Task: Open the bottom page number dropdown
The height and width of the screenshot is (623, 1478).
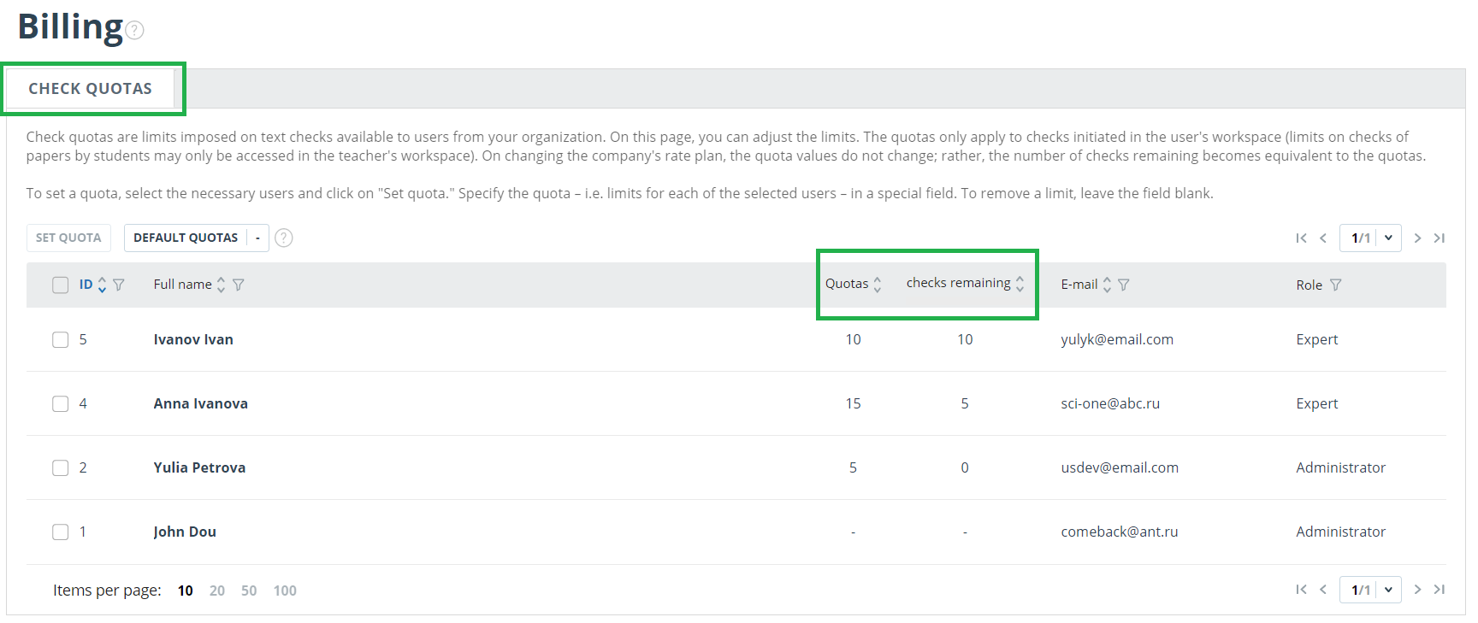Action: coord(1388,590)
